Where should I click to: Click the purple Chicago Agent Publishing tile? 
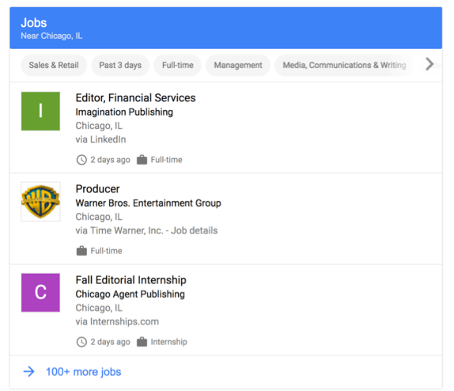(x=40, y=292)
